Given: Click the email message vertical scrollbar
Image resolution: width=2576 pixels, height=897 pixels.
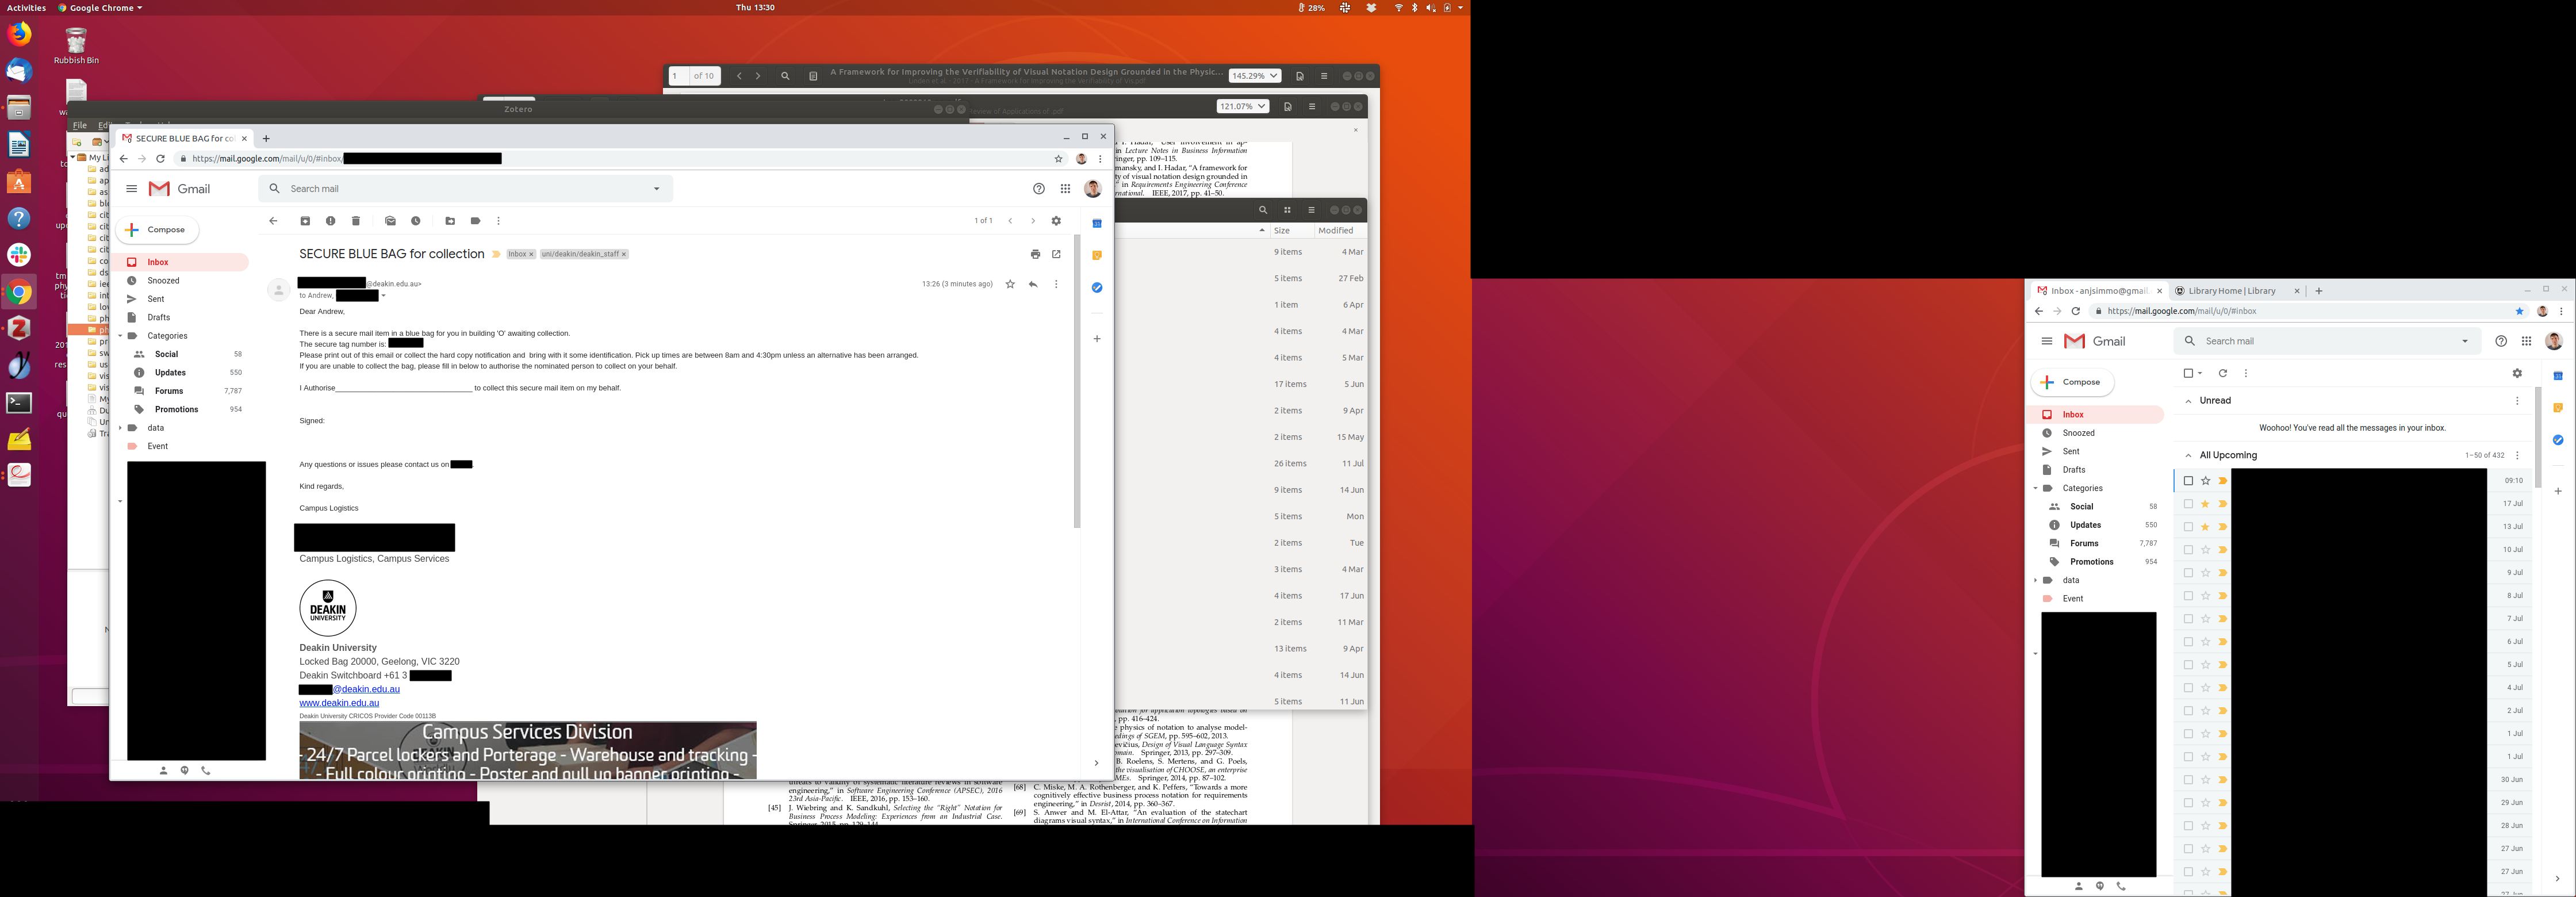Looking at the screenshot, I should click(1077, 380).
